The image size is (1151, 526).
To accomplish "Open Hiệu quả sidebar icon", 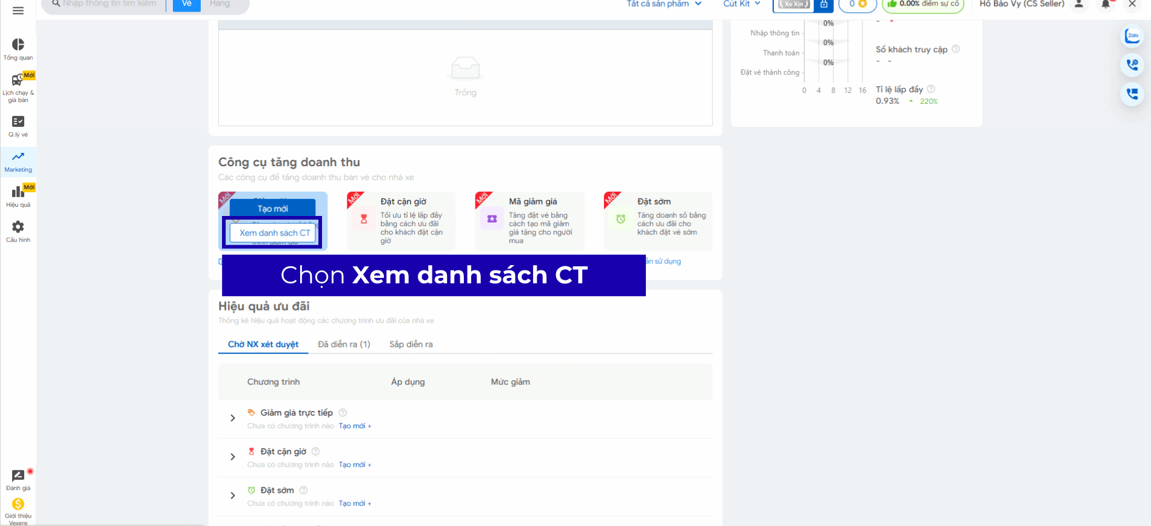I will coord(18,196).
